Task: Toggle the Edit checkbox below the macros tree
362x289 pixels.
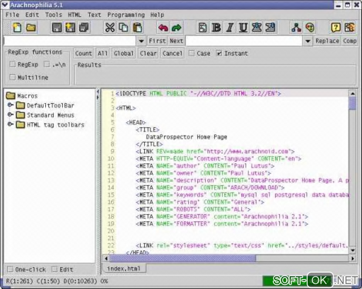Action: click(55, 269)
